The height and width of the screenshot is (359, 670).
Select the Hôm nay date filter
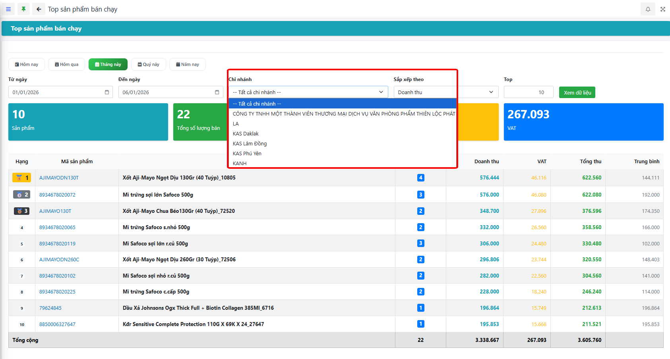tap(27, 64)
